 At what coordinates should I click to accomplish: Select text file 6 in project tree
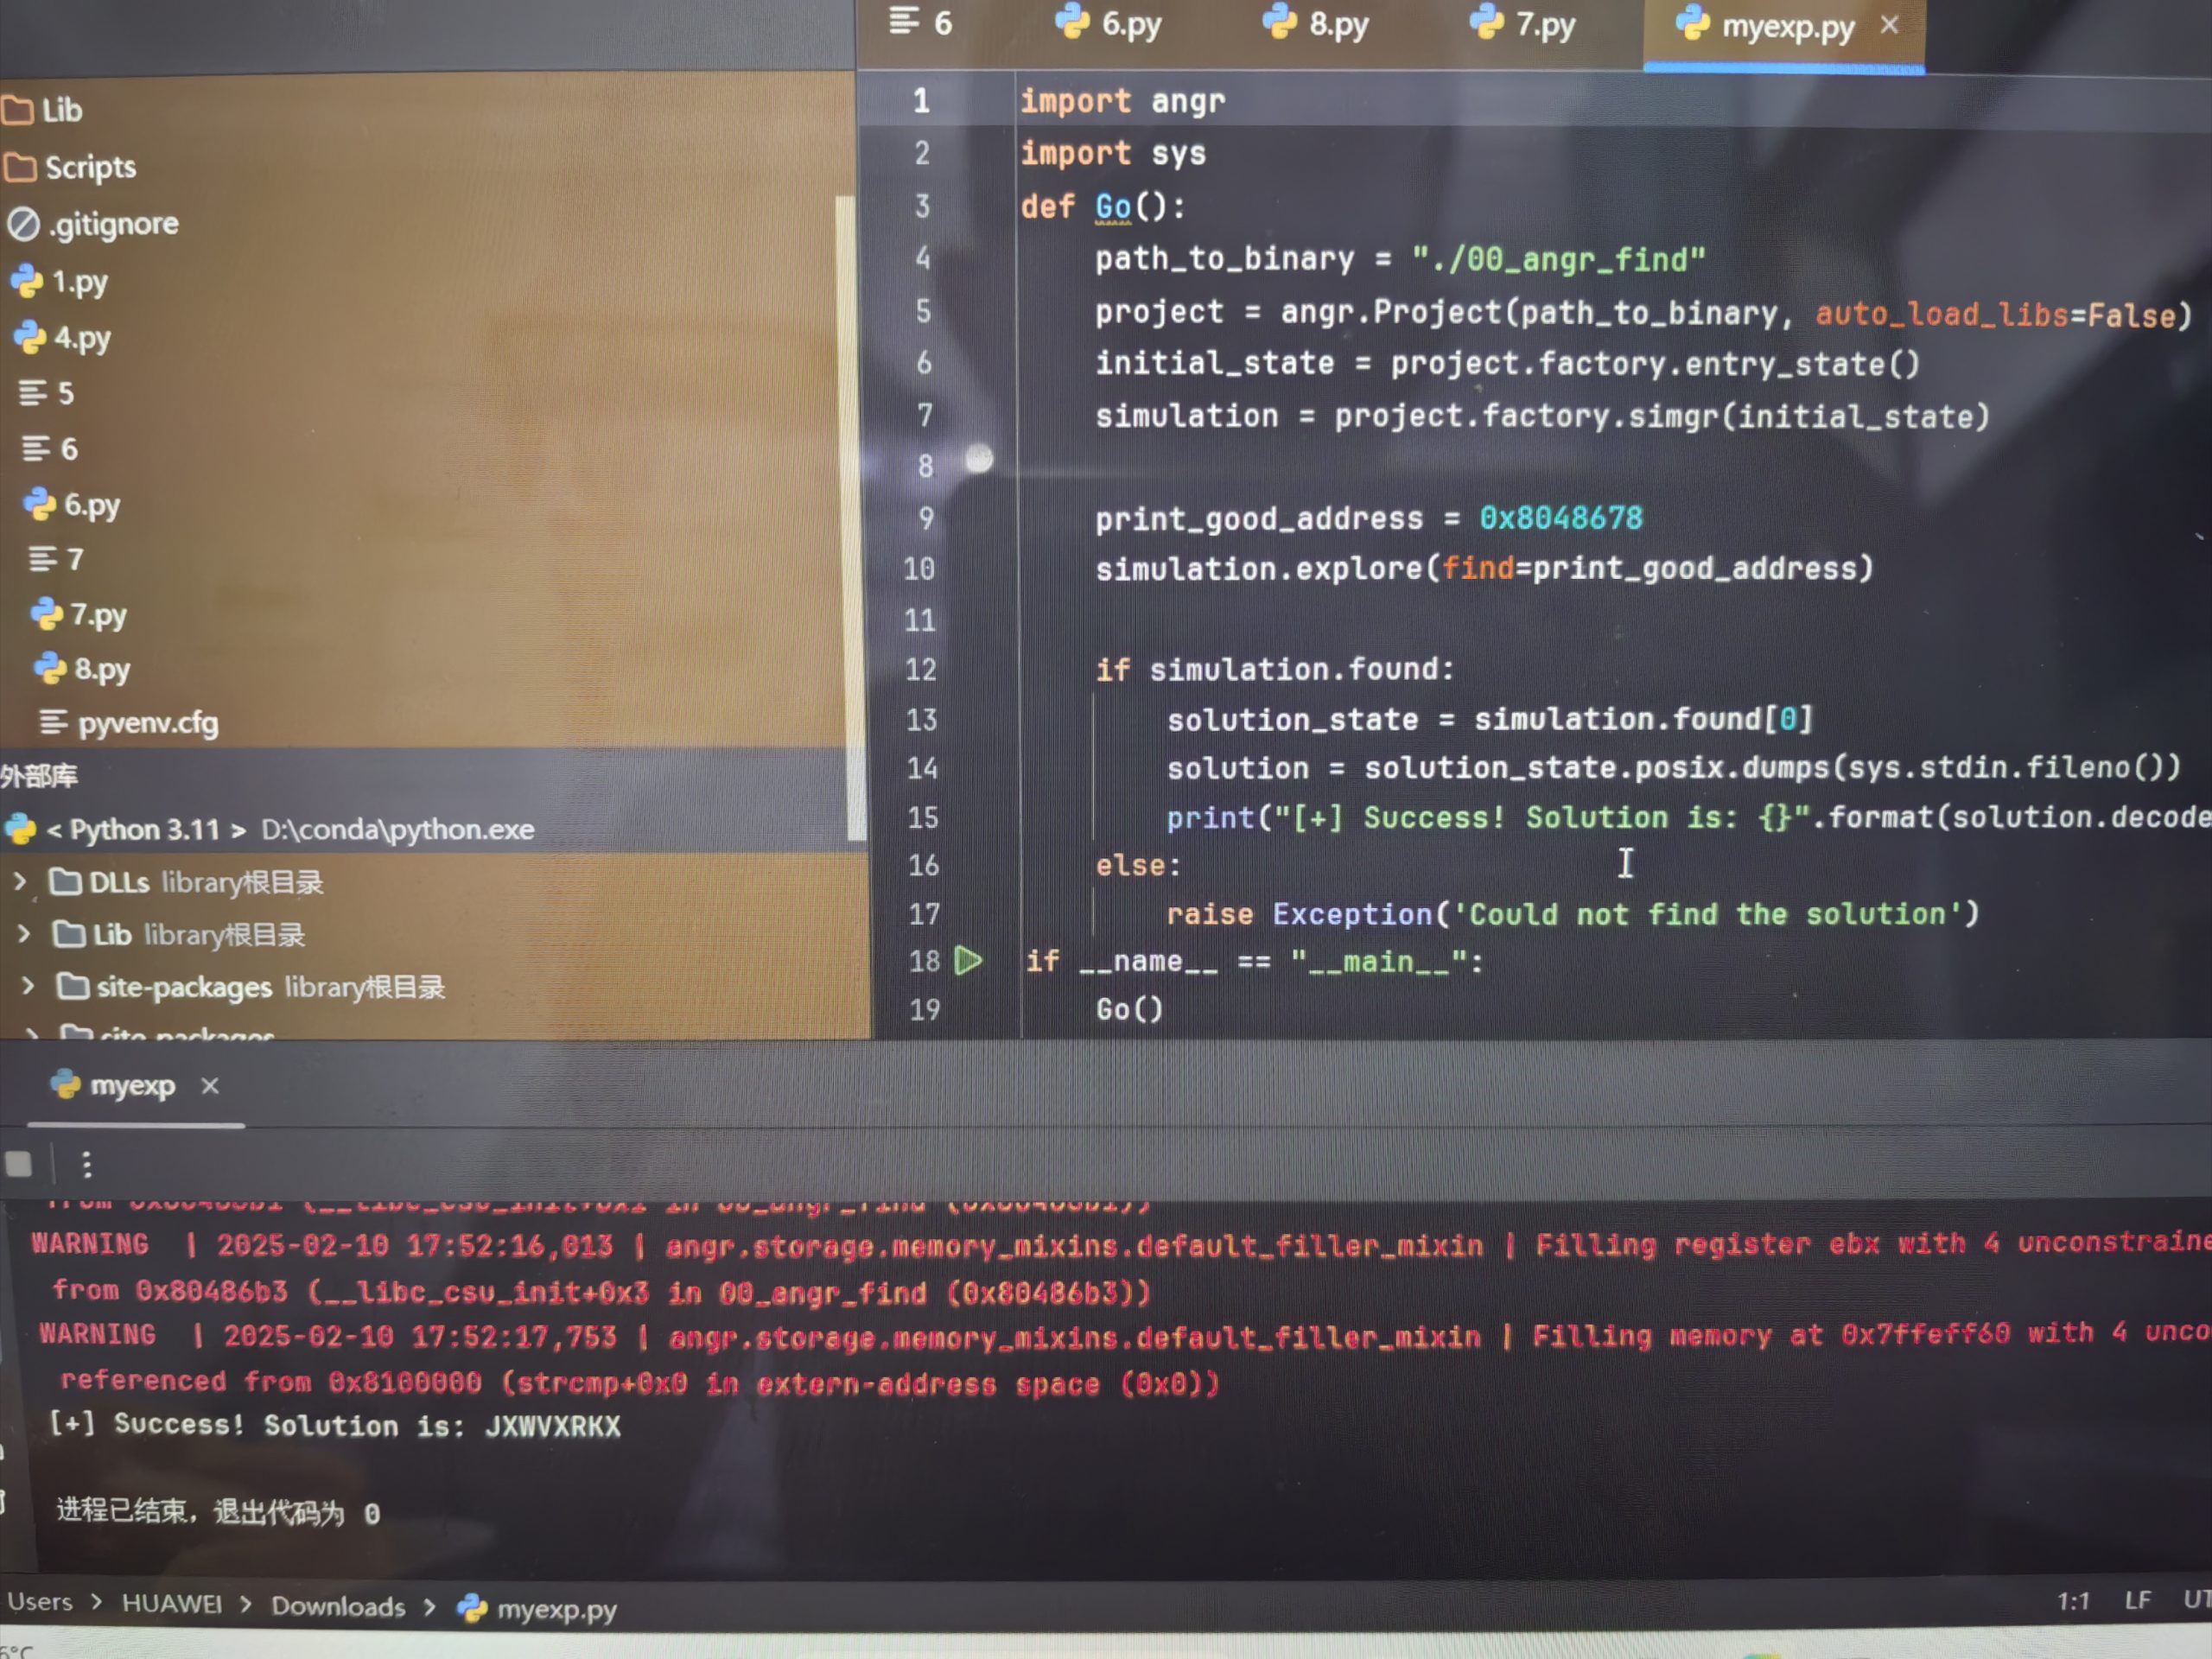[50, 449]
